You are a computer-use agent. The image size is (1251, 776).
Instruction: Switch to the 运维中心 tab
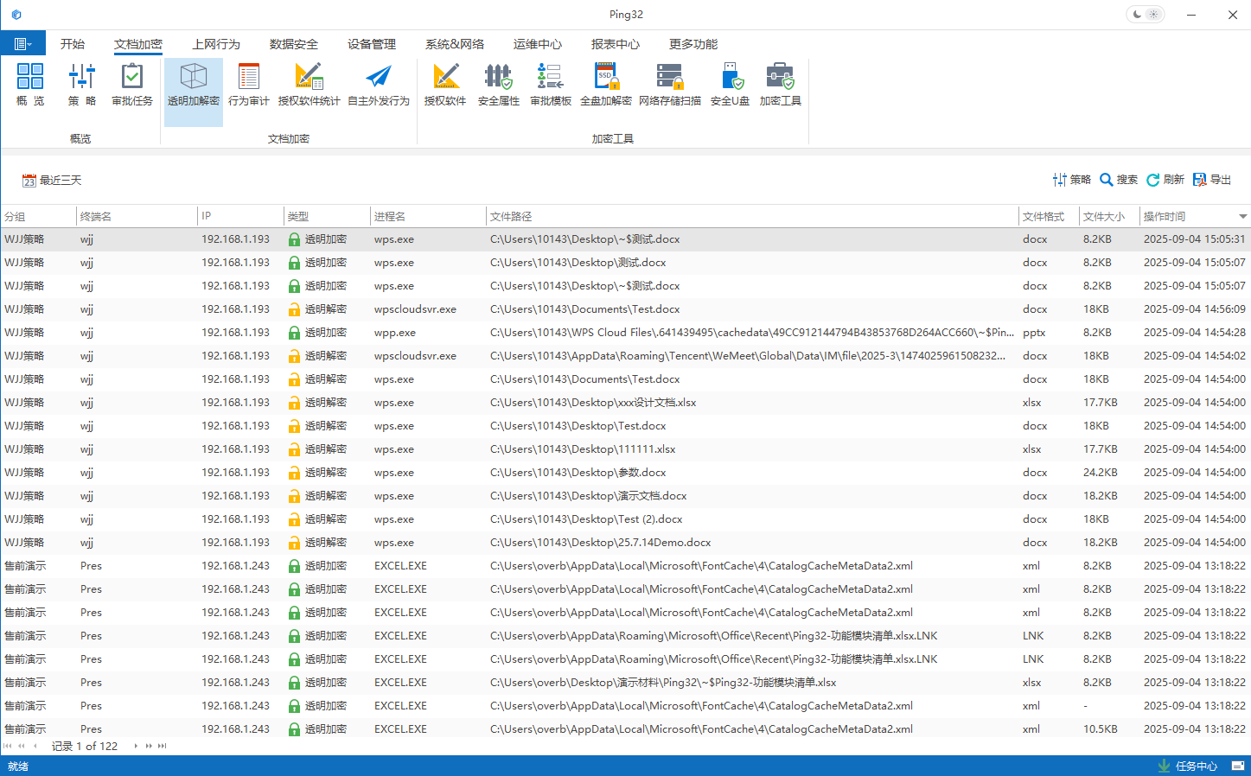pyautogui.click(x=538, y=44)
